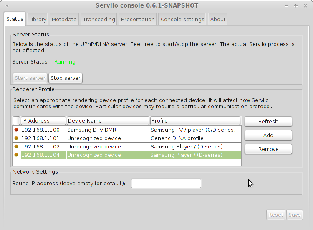Click the orange status dot for 192.168.1.101
The width and height of the screenshot is (313, 230).
pos(16,138)
